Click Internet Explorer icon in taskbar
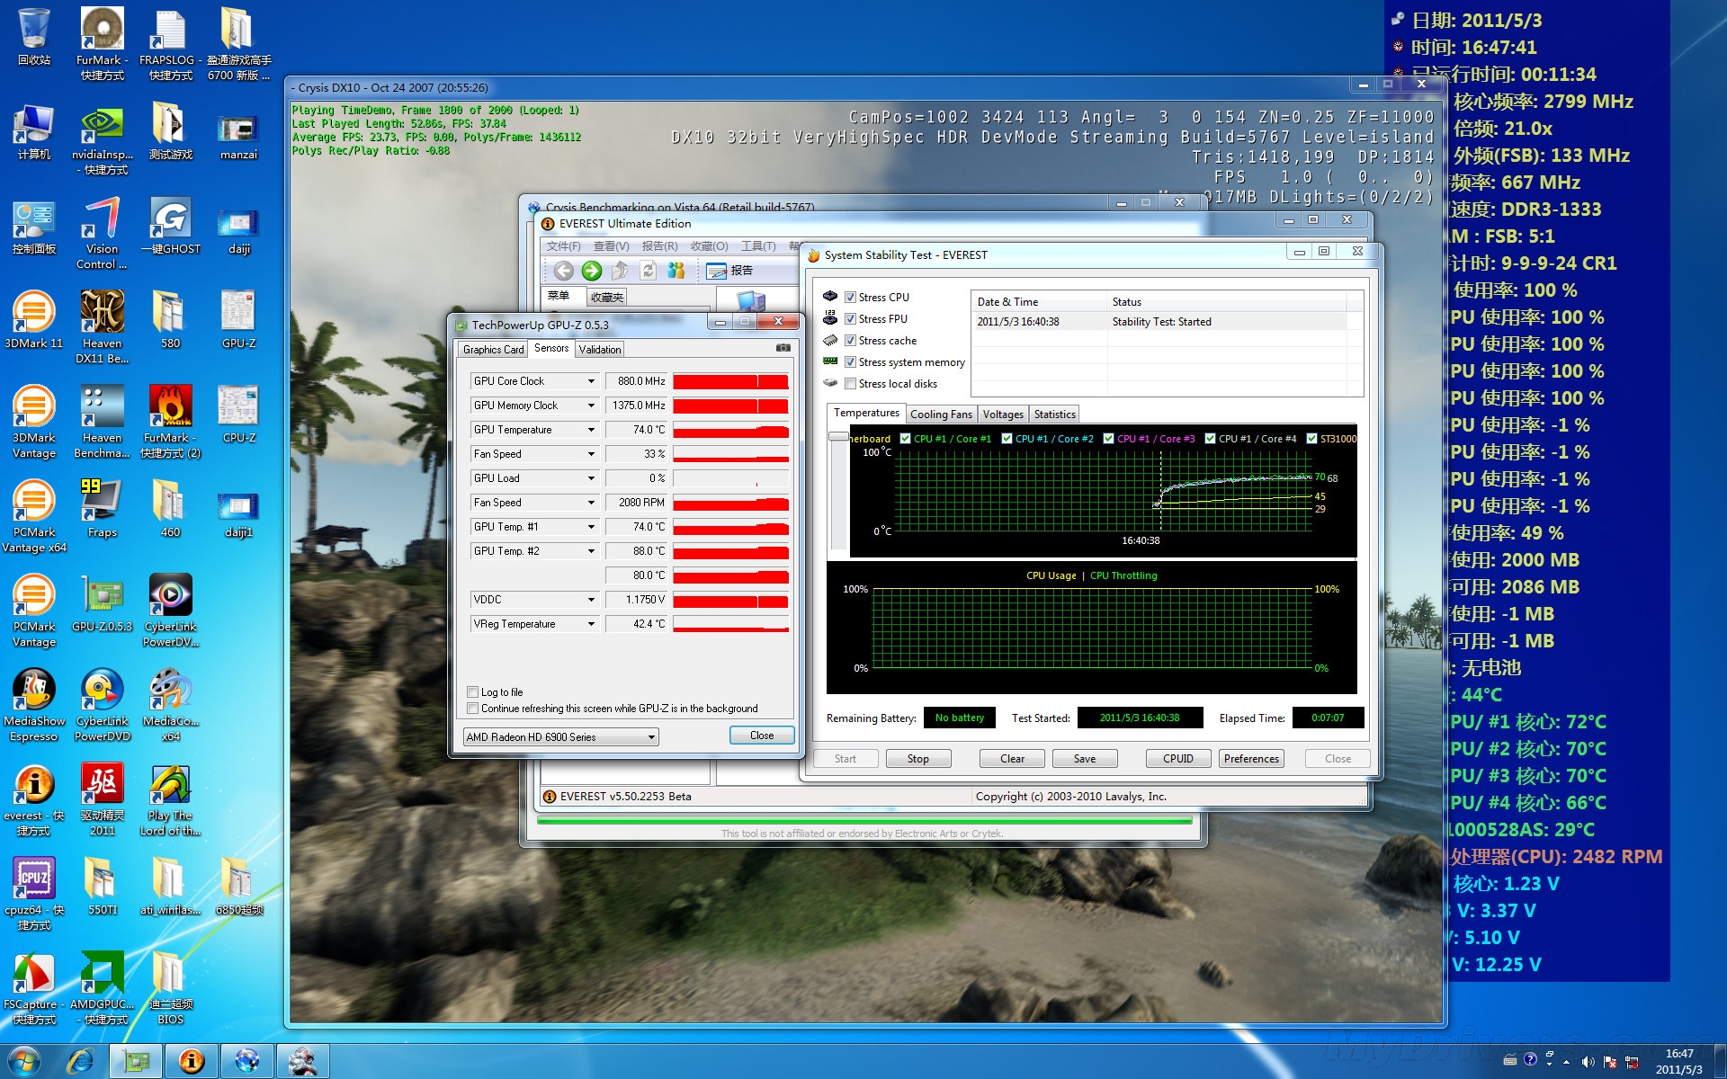Screen dimensions: 1727x1079 (x=81, y=1061)
